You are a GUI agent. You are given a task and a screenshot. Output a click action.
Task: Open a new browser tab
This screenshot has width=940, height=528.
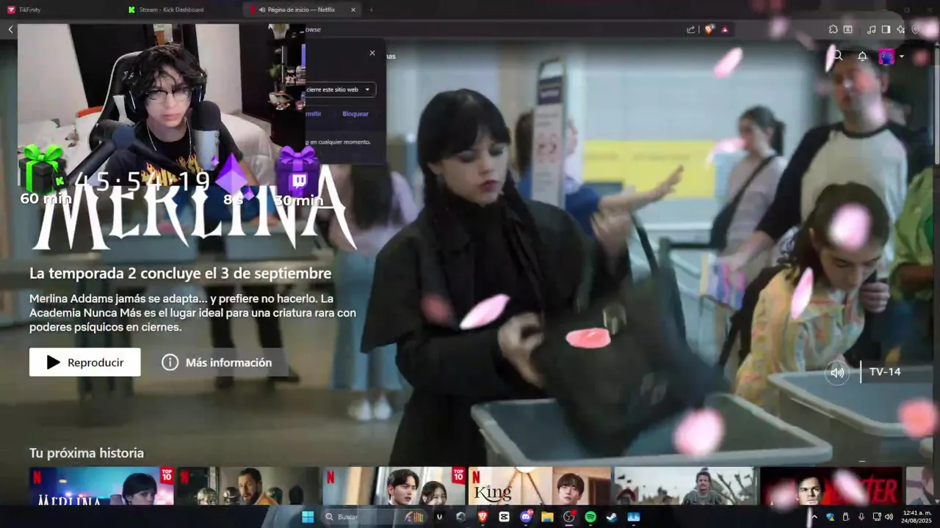click(372, 10)
